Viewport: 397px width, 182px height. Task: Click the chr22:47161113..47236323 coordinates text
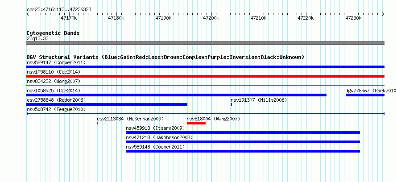[x=59, y=10]
